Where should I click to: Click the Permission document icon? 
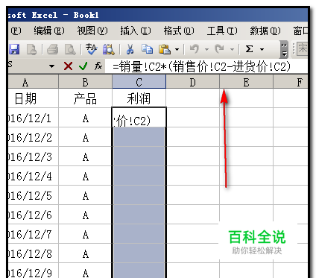(31, 49)
